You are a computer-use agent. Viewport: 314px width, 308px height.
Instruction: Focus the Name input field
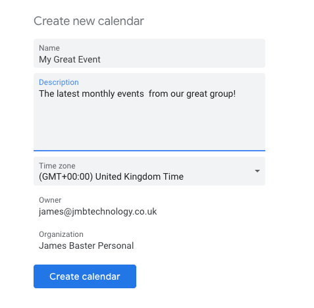point(149,53)
